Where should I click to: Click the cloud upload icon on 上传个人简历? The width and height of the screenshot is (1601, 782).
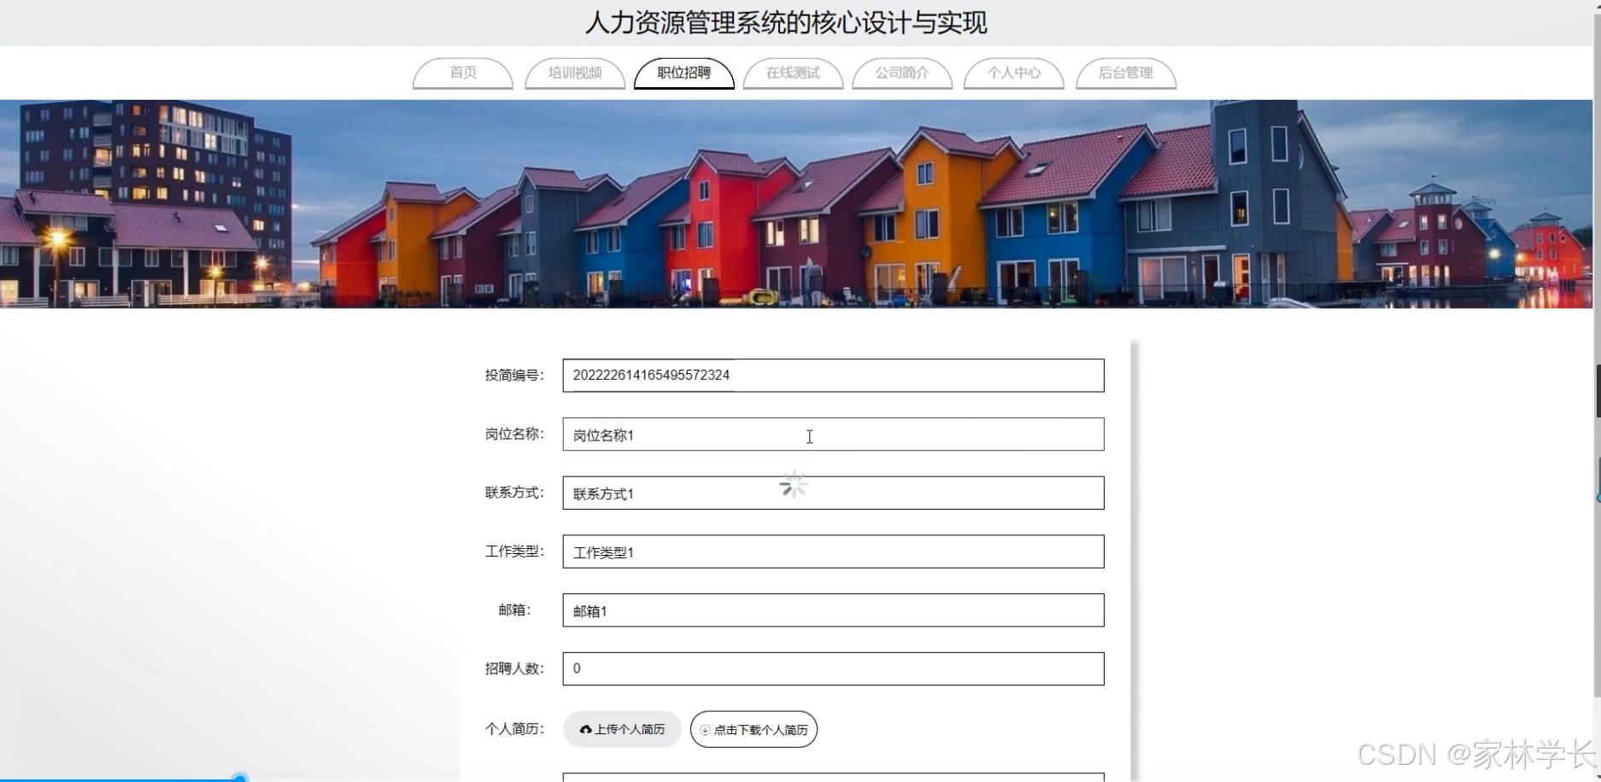586,728
